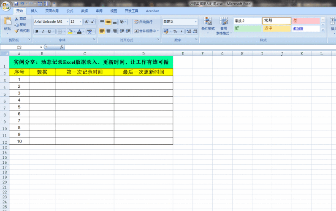
Task: Click the Paste clipboard icon
Action: pos(8,22)
